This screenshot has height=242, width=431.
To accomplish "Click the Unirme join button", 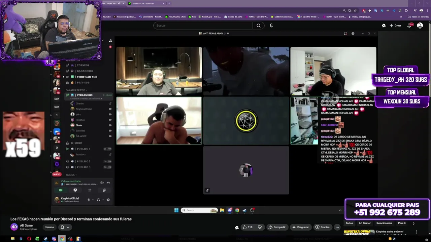I will pos(49,227).
